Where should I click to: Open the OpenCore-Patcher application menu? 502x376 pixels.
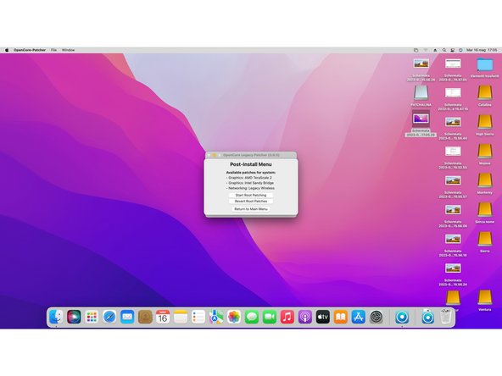(30, 50)
